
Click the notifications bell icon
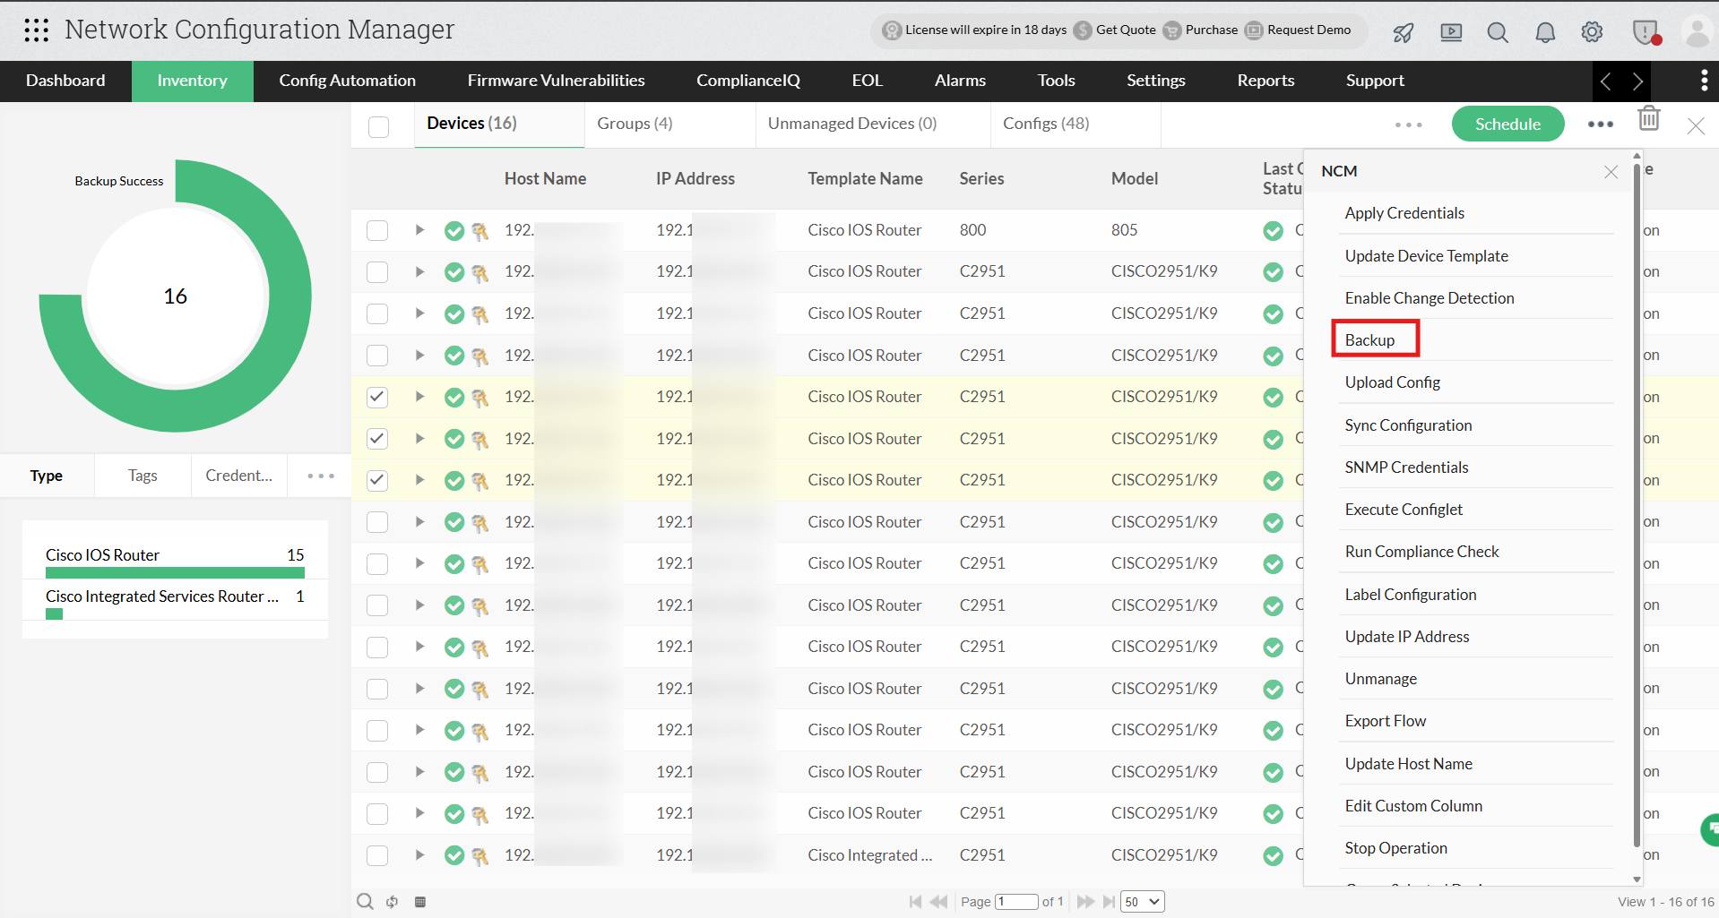coord(1544,32)
